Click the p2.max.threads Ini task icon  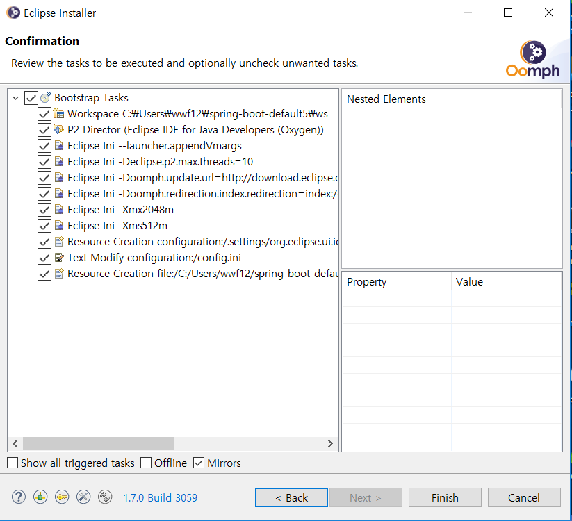click(59, 162)
